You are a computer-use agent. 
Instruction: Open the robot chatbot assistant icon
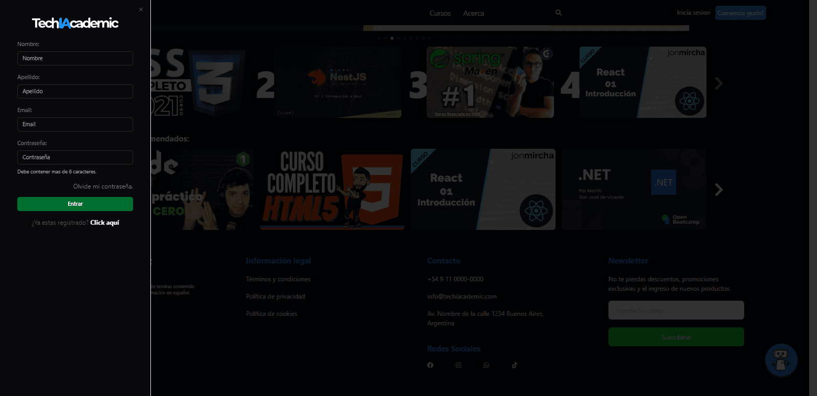pos(781,360)
